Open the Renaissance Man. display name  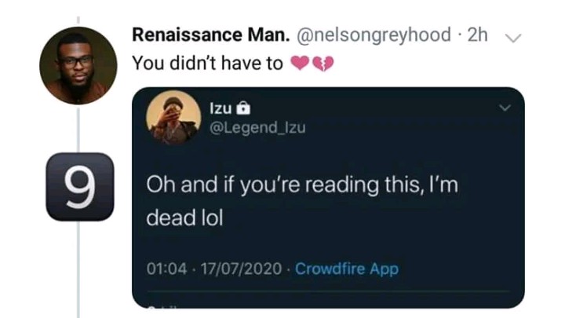211,35
